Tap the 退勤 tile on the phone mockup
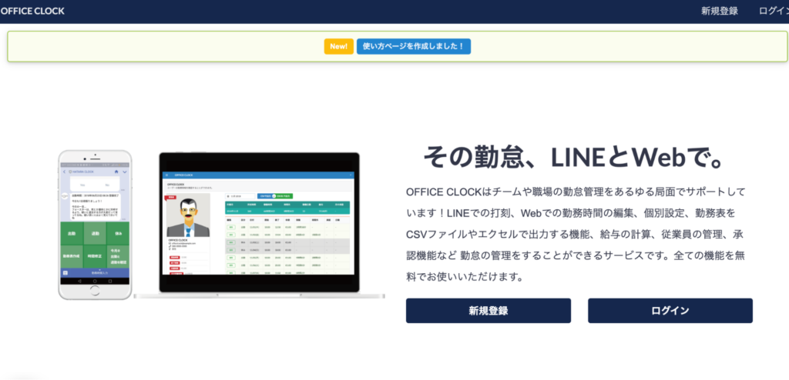The height and width of the screenshot is (380, 789). pos(96,234)
